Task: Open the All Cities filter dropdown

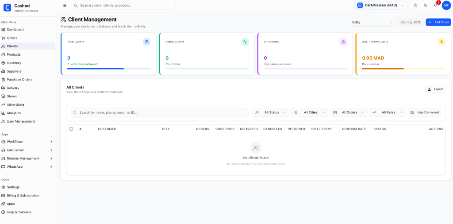Action: tap(310, 112)
